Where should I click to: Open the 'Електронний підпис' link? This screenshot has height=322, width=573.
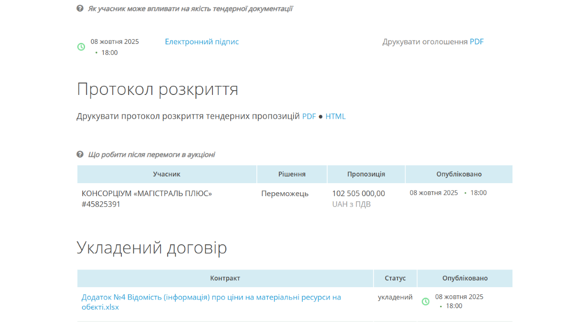(202, 42)
